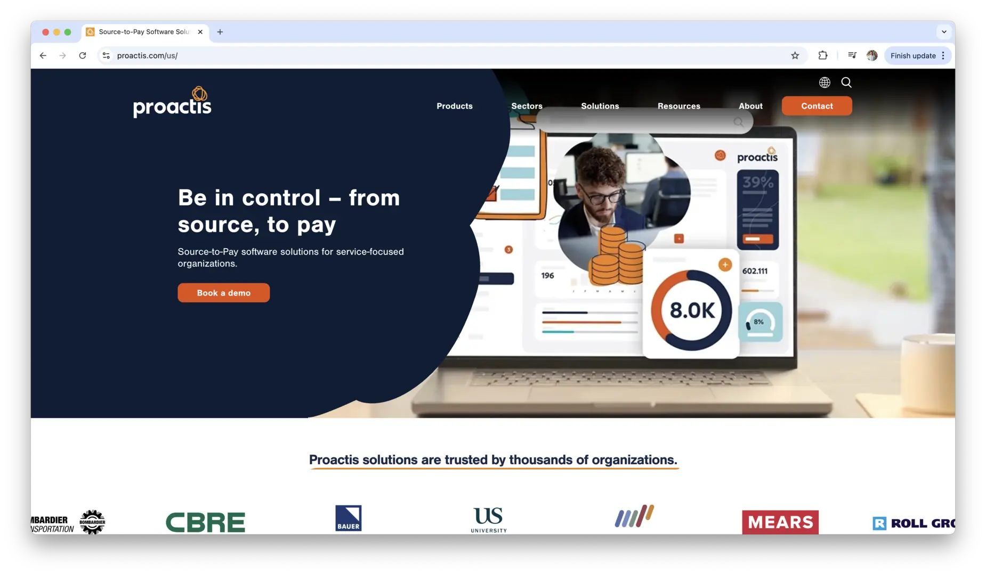Viewport: 986px width, 575px height.
Task: Open the language globe selector
Action: [x=825, y=83]
